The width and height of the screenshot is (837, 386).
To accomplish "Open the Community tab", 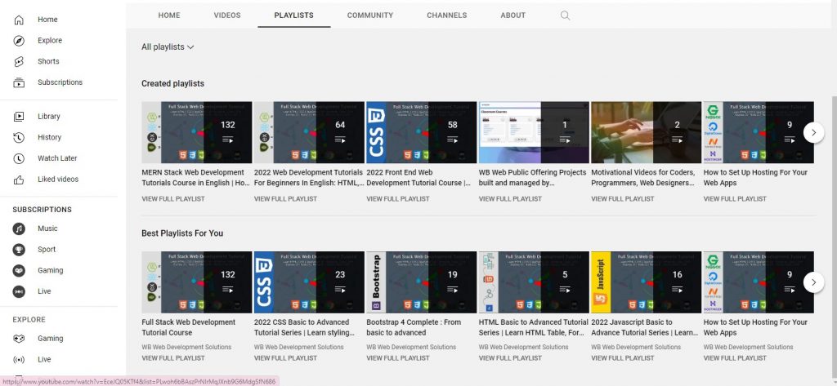I will (369, 16).
